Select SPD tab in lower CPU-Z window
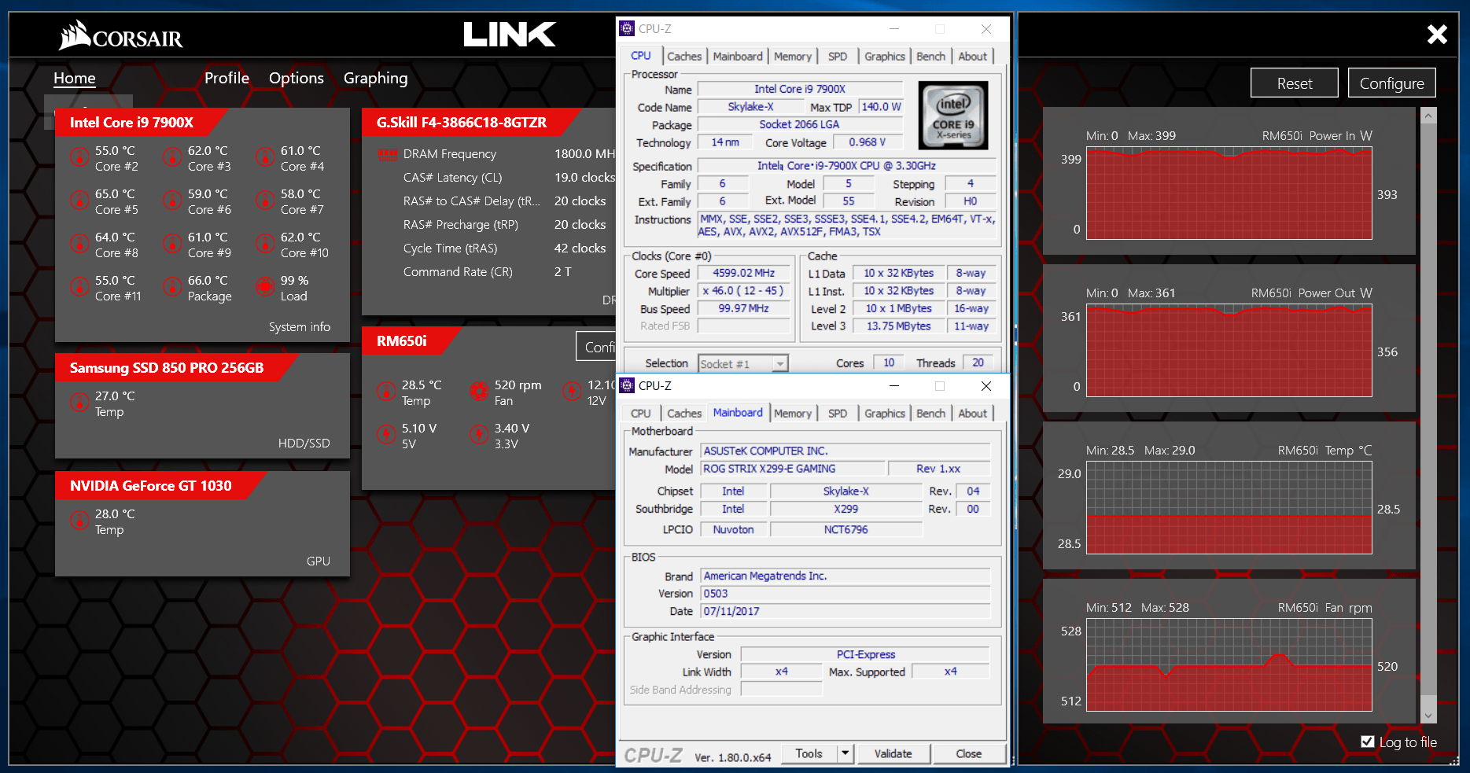The image size is (1470, 773). click(838, 414)
